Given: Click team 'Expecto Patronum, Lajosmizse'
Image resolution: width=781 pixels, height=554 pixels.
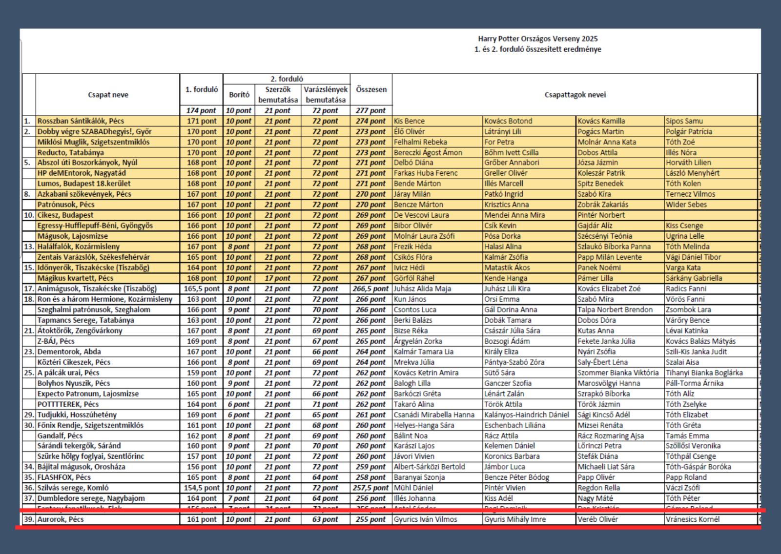Looking at the screenshot, I should (x=88, y=393).
